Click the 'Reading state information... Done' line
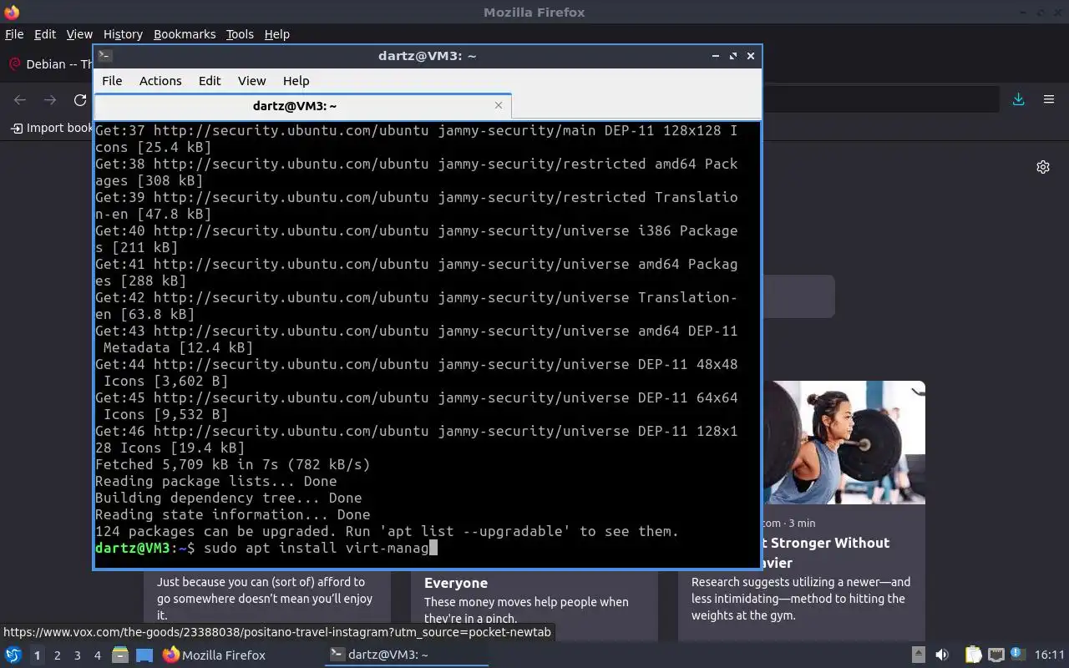 click(x=232, y=514)
